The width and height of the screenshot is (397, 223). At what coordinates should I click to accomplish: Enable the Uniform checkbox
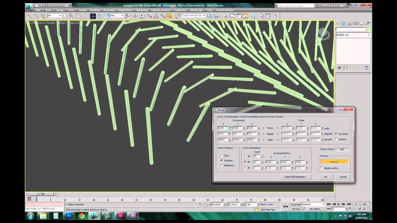click(336, 139)
